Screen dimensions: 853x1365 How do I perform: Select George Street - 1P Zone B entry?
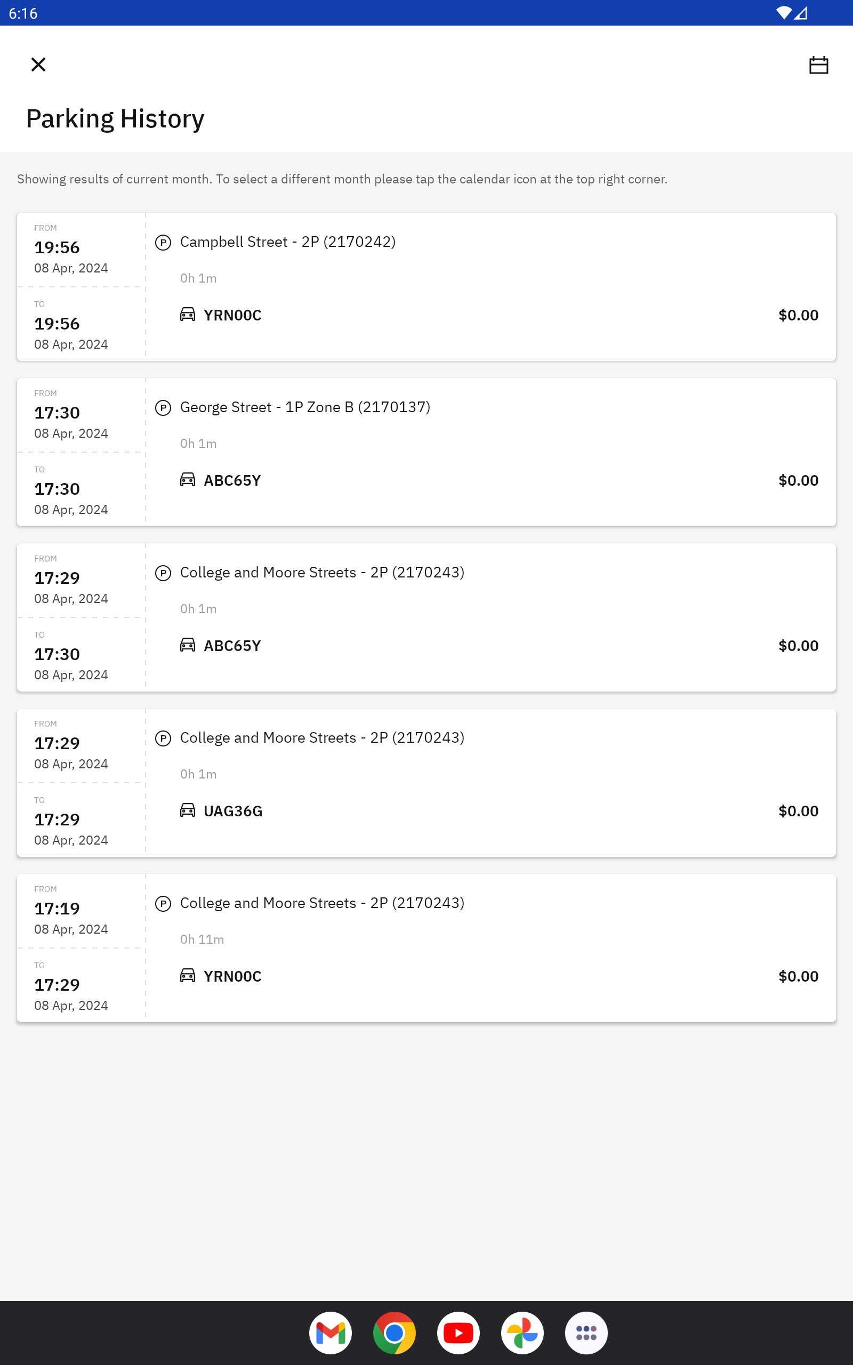[x=304, y=407]
